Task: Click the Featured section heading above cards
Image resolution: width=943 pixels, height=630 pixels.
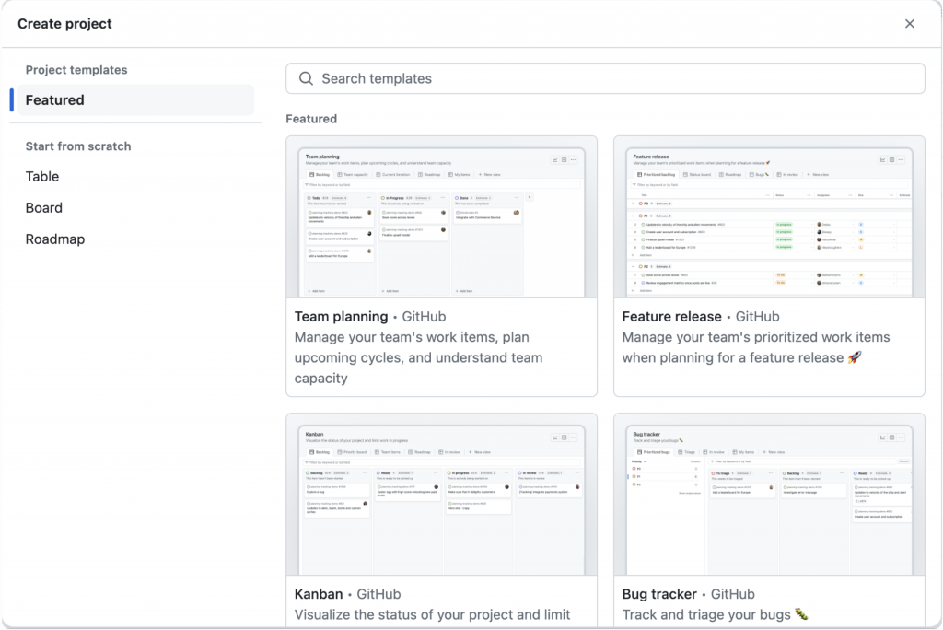Action: pos(311,119)
